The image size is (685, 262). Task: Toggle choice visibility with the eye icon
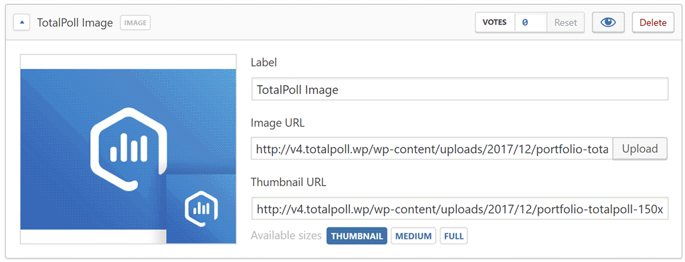(x=608, y=23)
